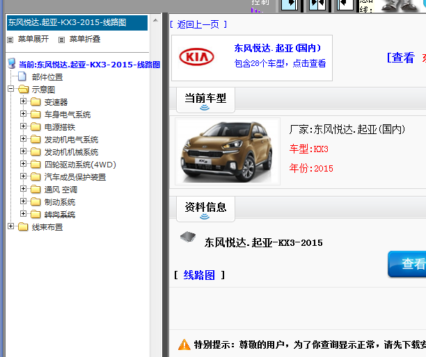
Task: Click 菜单展开 to expand all menus
Action: (x=33, y=39)
